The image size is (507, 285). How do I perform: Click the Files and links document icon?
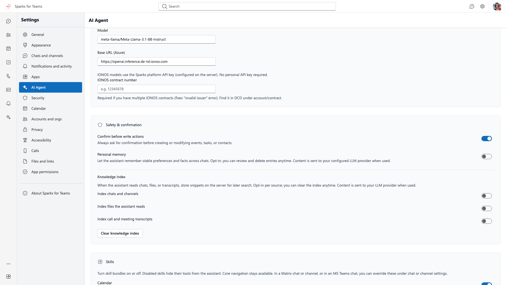tap(25, 161)
